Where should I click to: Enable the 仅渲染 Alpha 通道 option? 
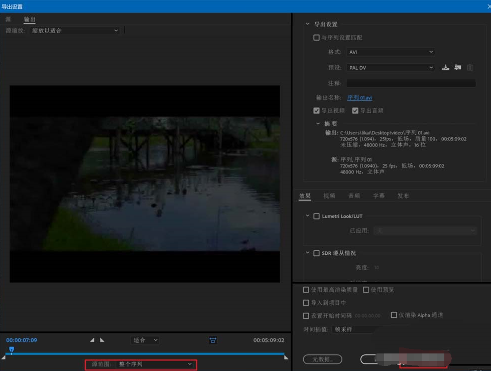coord(394,315)
